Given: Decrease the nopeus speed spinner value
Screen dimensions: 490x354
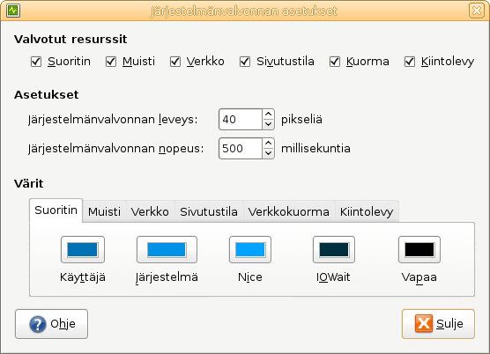Looking at the screenshot, I should [x=268, y=153].
